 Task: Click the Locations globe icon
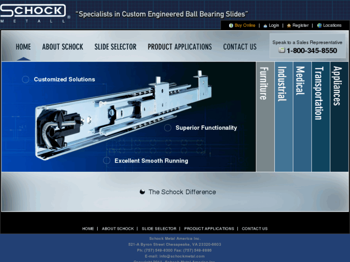coord(319,25)
